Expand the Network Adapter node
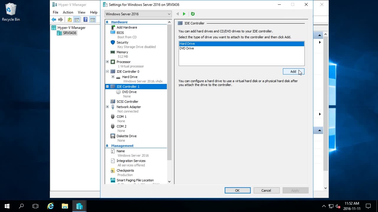Screen dimensions: 378x212 tap(107, 107)
